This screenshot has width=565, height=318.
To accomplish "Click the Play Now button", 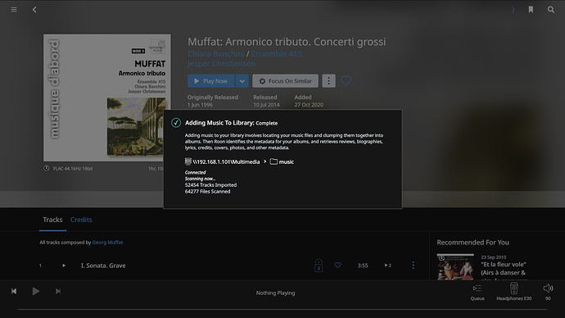I will (x=210, y=81).
